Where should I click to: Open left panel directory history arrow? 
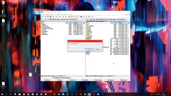tap(84, 21)
